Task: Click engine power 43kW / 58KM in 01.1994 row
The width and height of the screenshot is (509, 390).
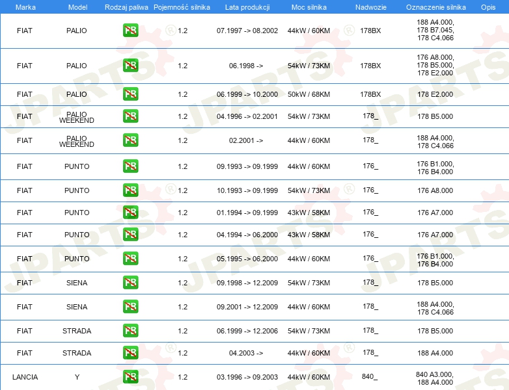Action: [309, 213]
